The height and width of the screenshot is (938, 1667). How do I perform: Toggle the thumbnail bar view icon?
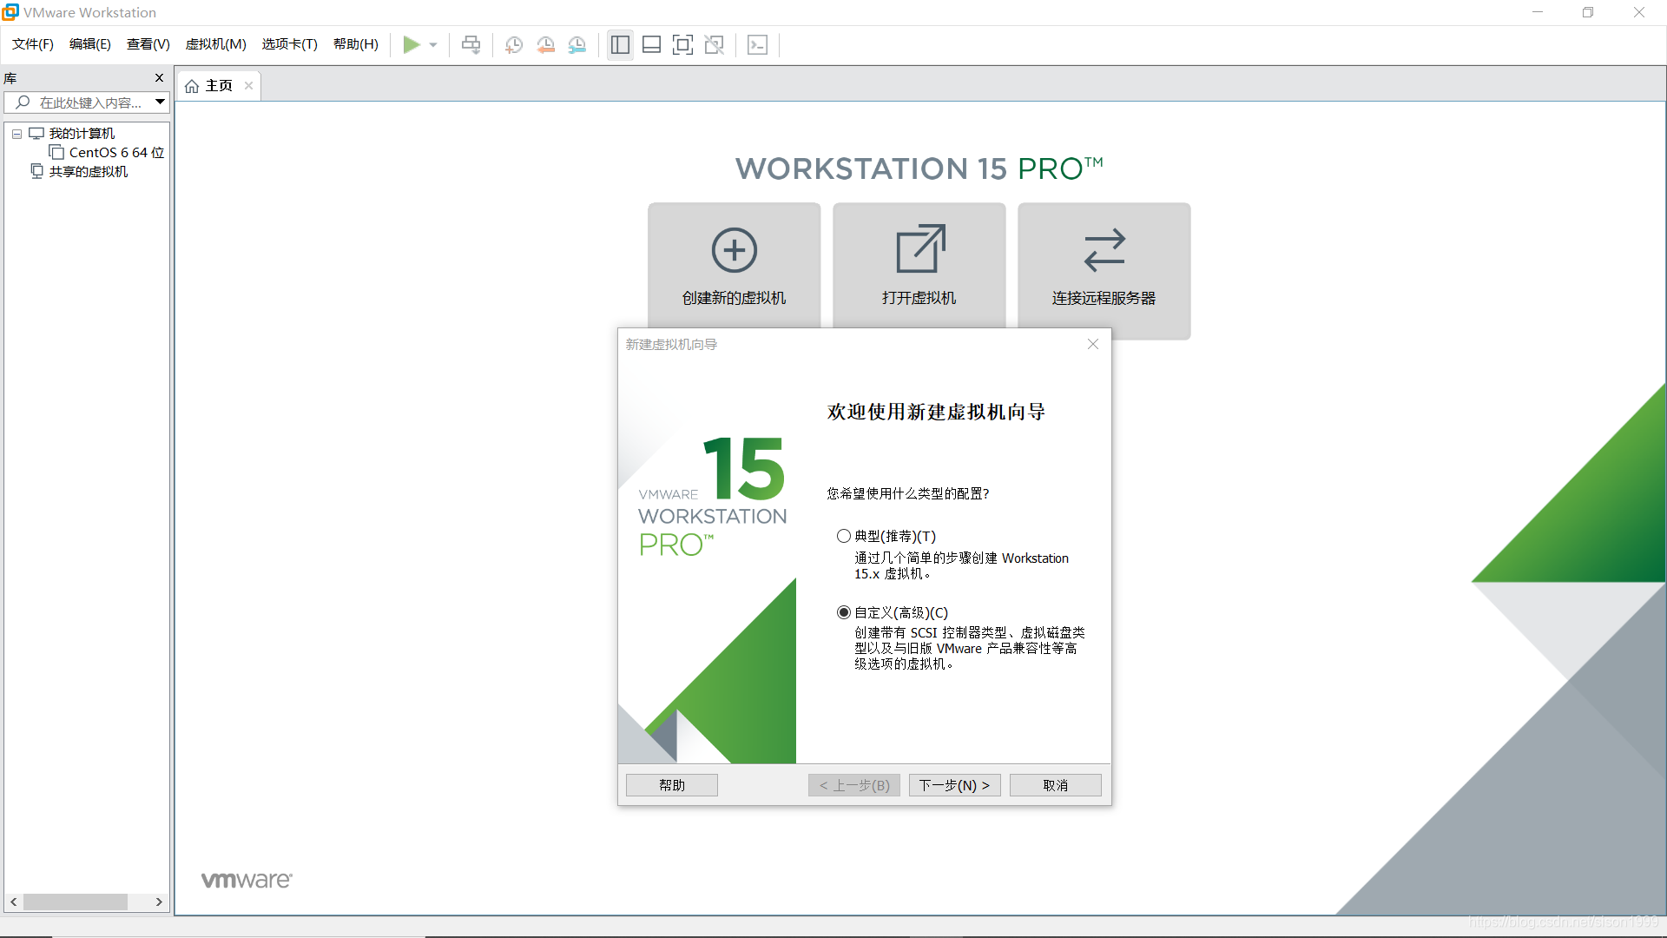[652, 44]
